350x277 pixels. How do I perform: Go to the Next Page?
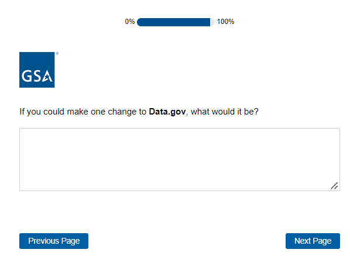[x=313, y=241]
